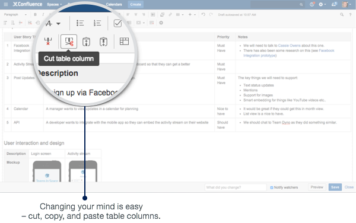Click the Close link
Viewport: 356px width, 223px height.
click(349, 187)
